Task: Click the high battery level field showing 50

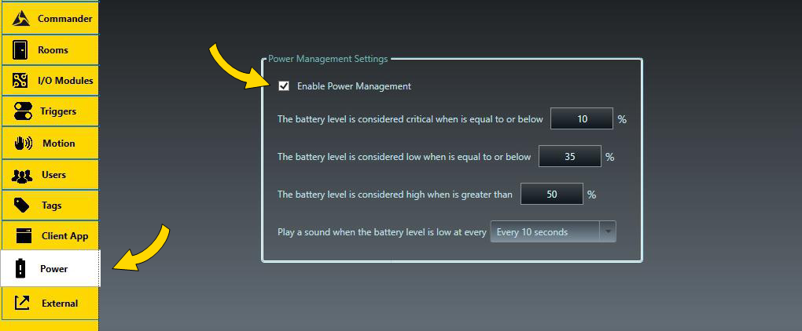Action: (x=552, y=194)
